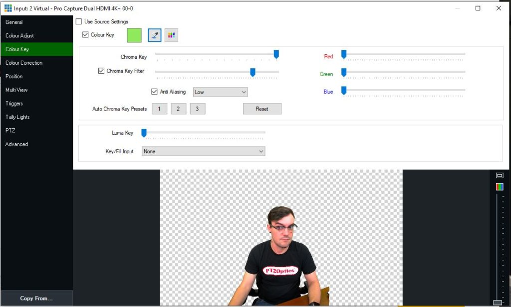Click the monitor preview icon on right panel
The image size is (511, 307).
click(x=500, y=175)
